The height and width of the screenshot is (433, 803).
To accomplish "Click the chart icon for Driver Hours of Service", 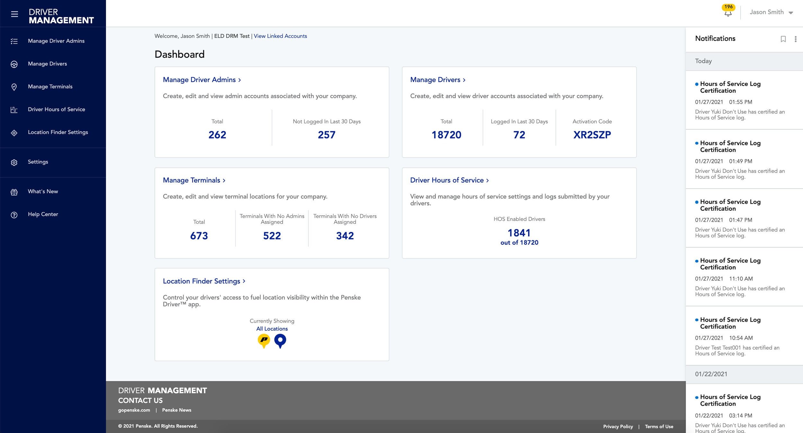I will pyautogui.click(x=14, y=110).
